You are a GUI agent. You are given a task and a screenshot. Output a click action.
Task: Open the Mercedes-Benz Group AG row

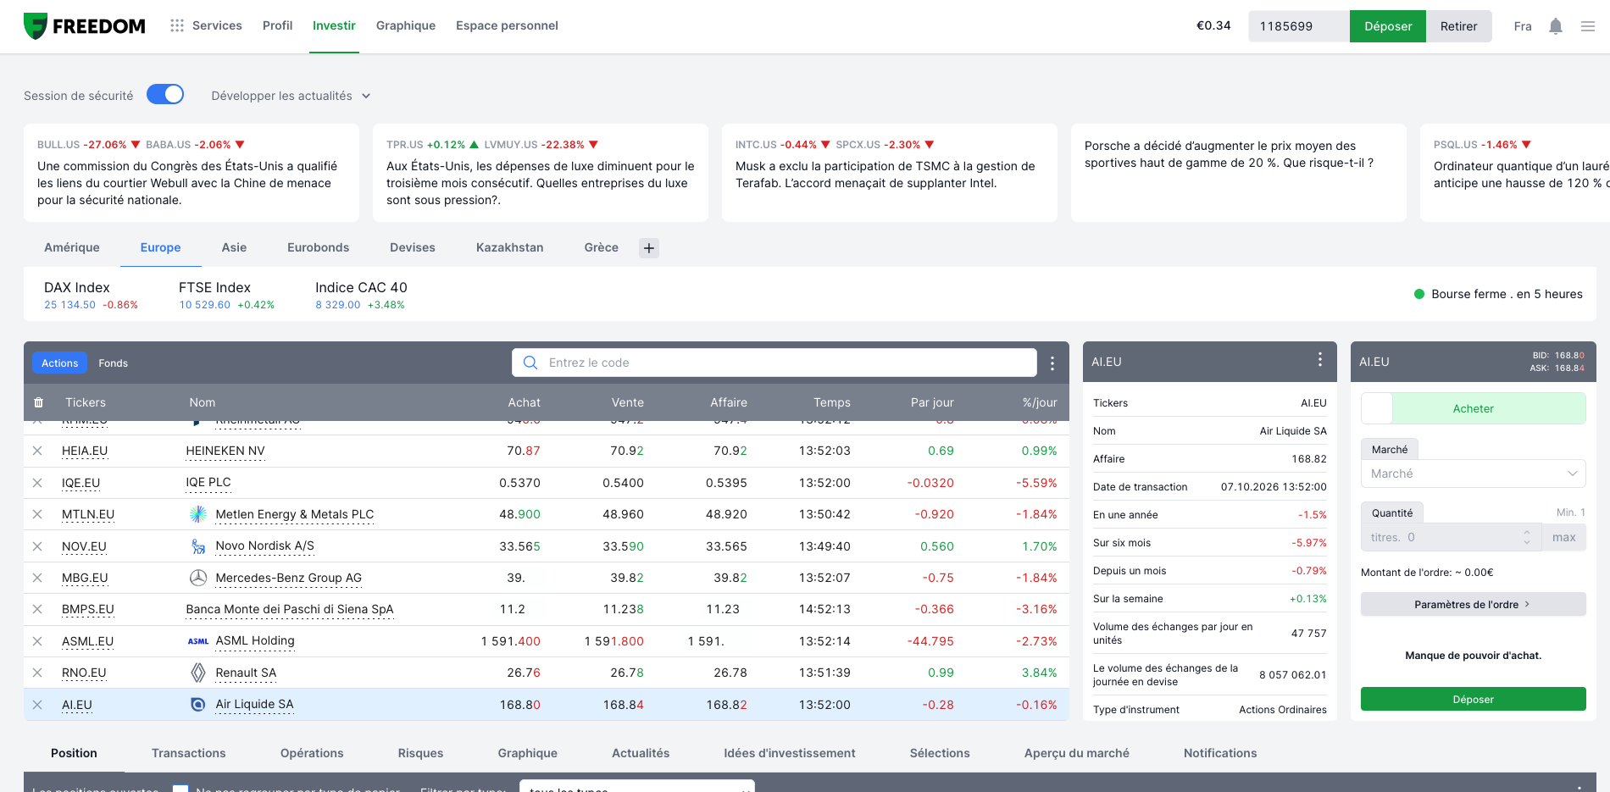(x=547, y=578)
